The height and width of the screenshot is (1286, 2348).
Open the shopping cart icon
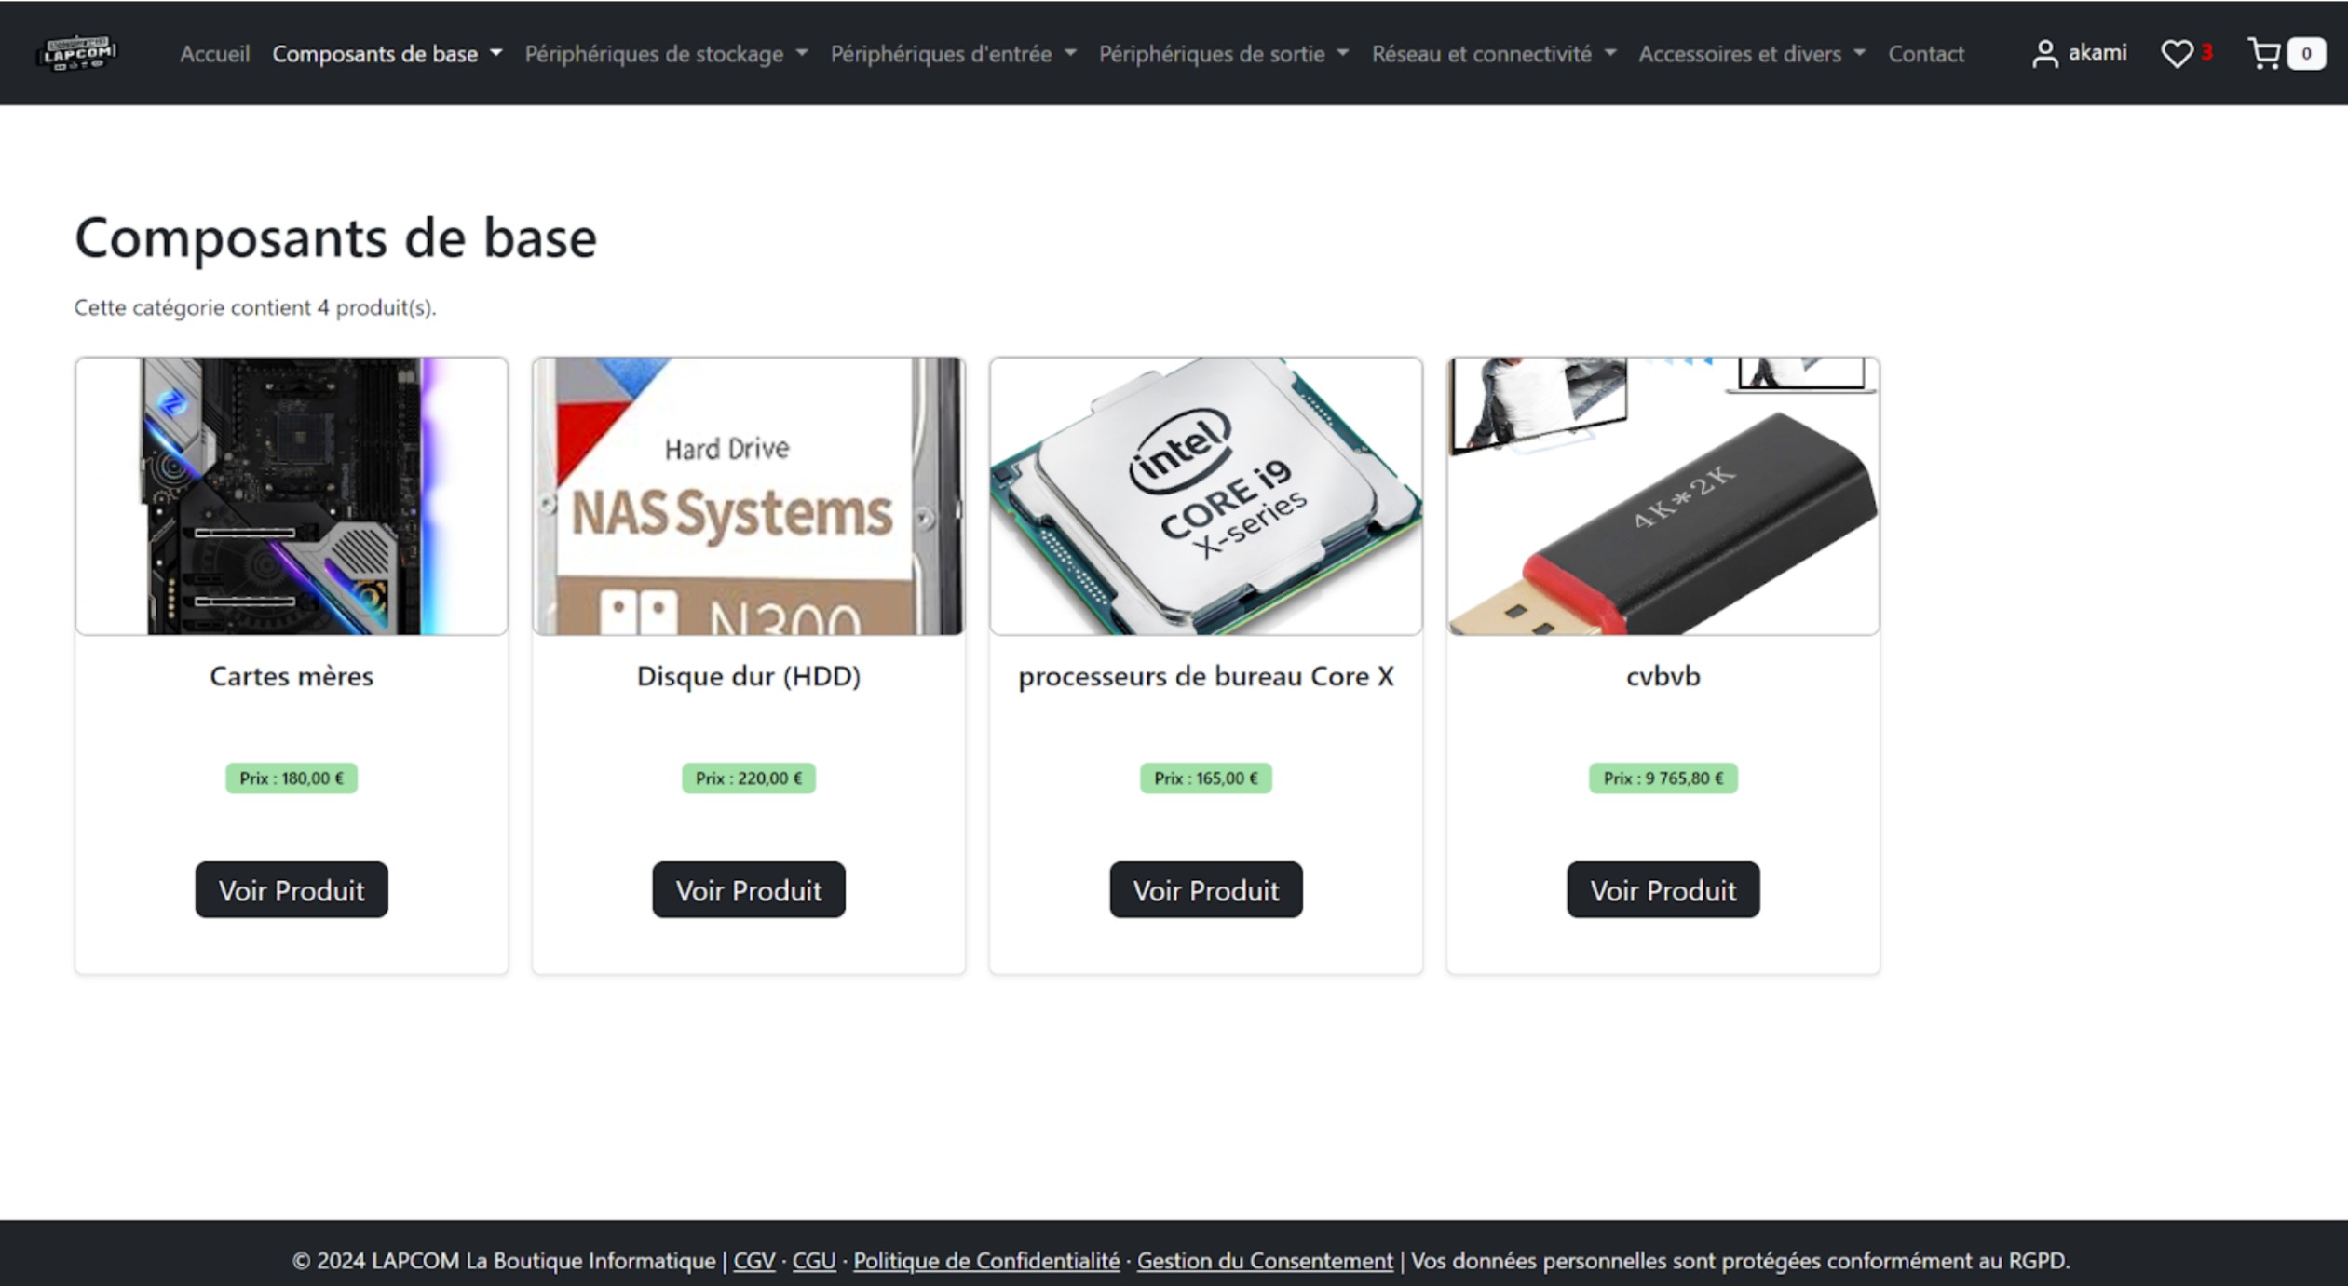point(2263,54)
